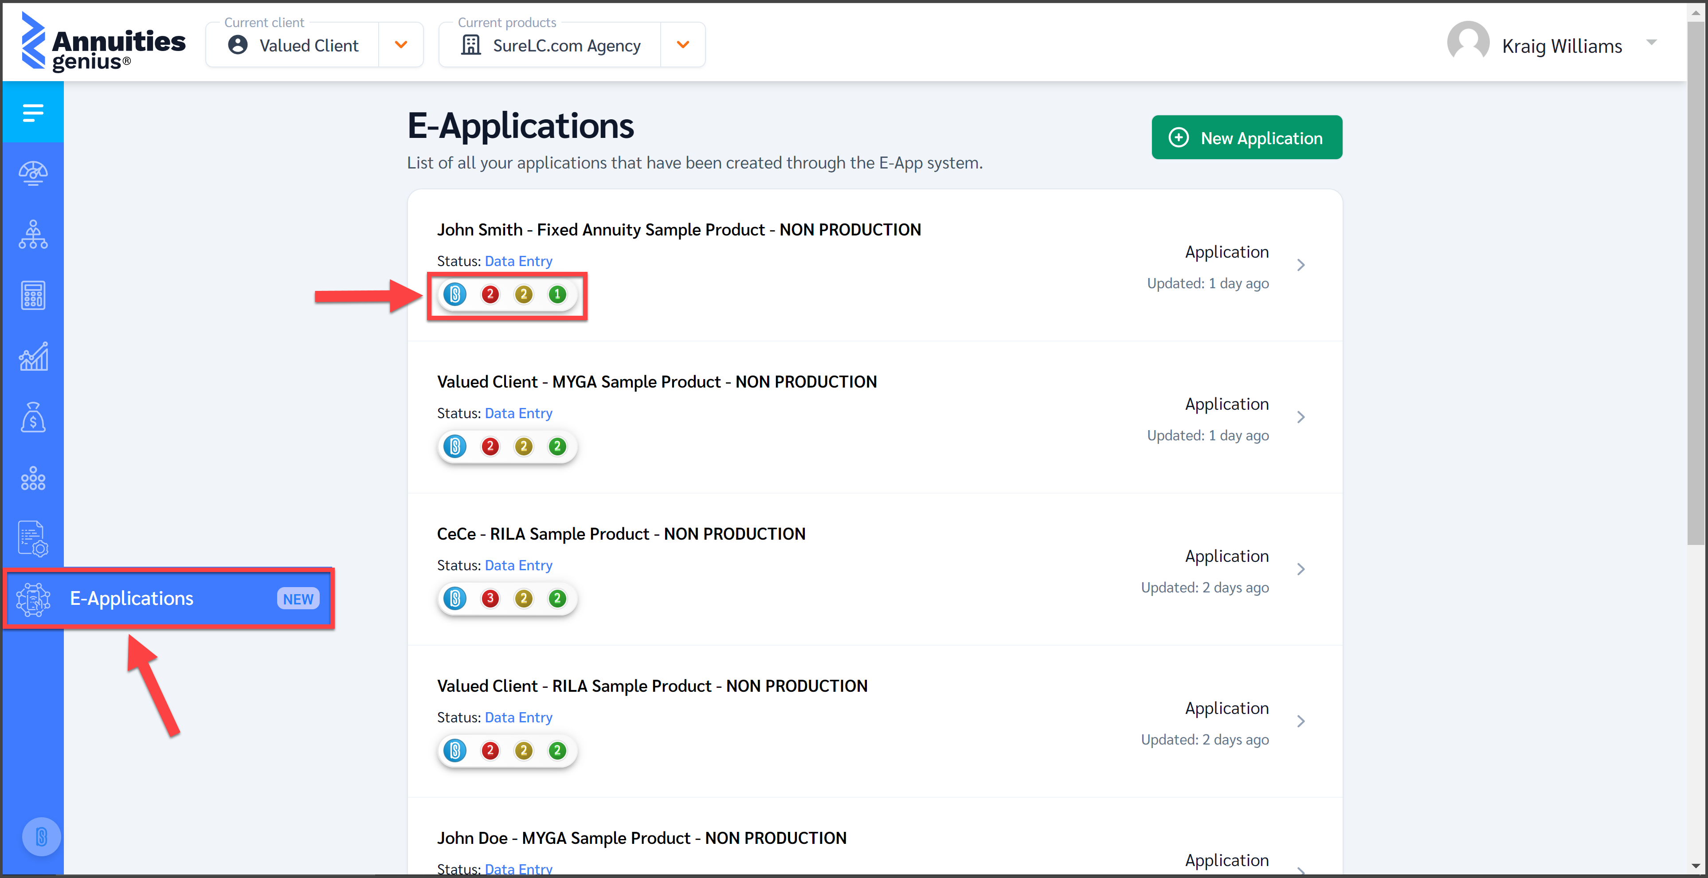Click the Application label on Valued Client RILA row

(x=1226, y=708)
